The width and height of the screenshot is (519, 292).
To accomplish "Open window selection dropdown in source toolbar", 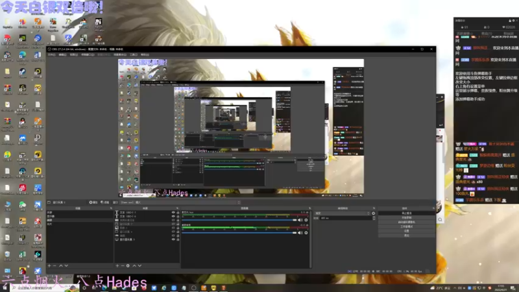I will 180,202.
